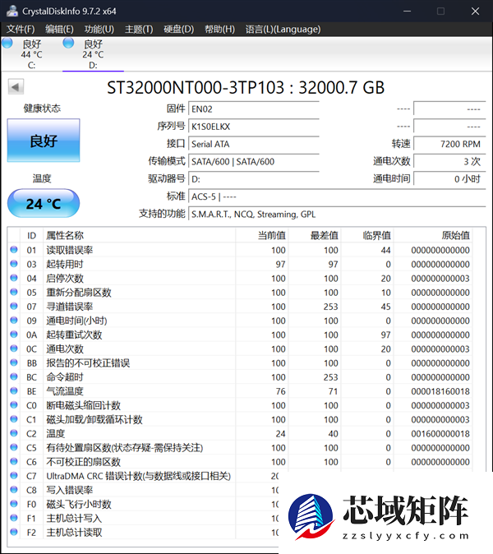Click raw value 000018160018 of 气流温度
The image size is (493, 554).
(x=440, y=391)
